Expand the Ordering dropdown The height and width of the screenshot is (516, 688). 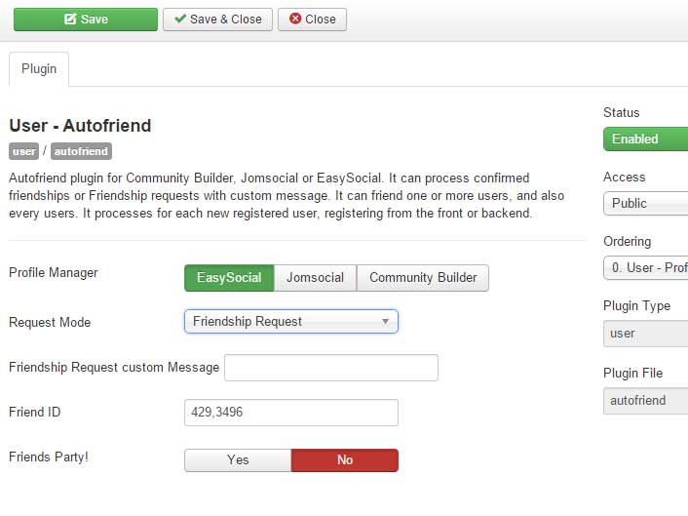coord(645,268)
